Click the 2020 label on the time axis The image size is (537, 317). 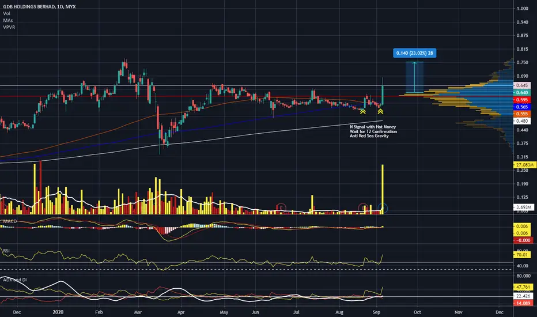58,312
